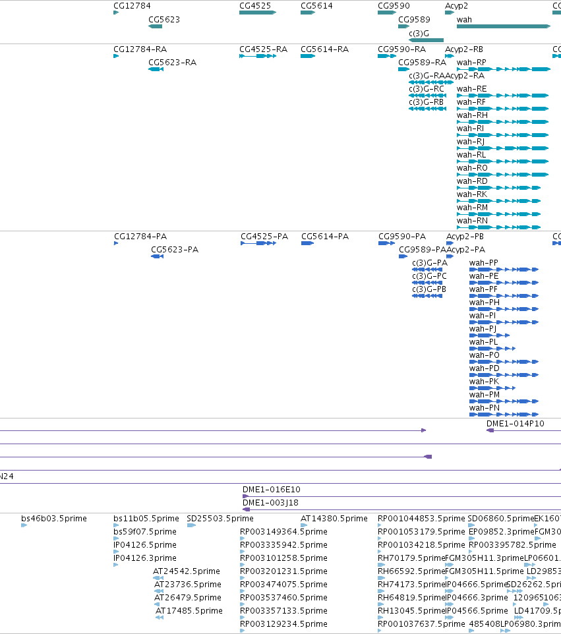
Task: Click protein wah-PP label
Action: (483, 263)
